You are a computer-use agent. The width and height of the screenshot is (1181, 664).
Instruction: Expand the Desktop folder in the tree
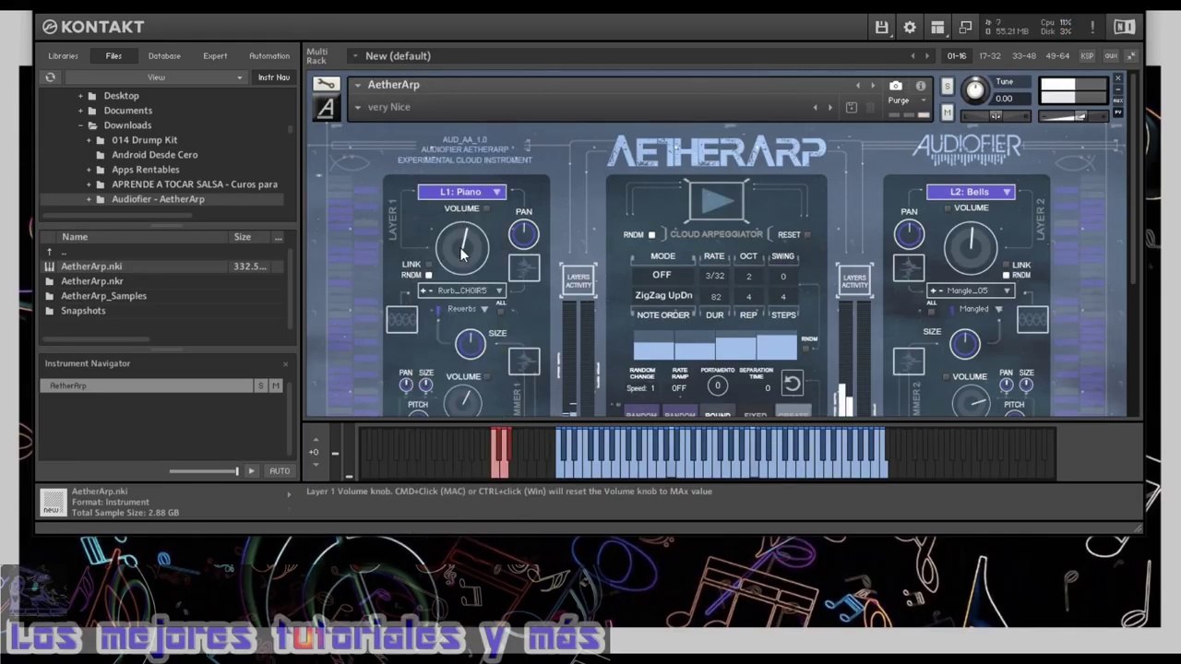(x=80, y=96)
